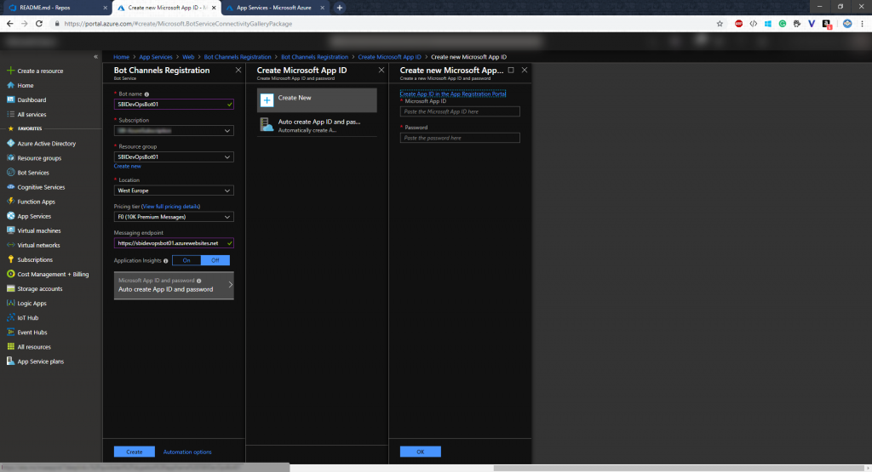Screen dimensions: 872x472
Task: Open Event Hubs icon
Action: (10, 332)
